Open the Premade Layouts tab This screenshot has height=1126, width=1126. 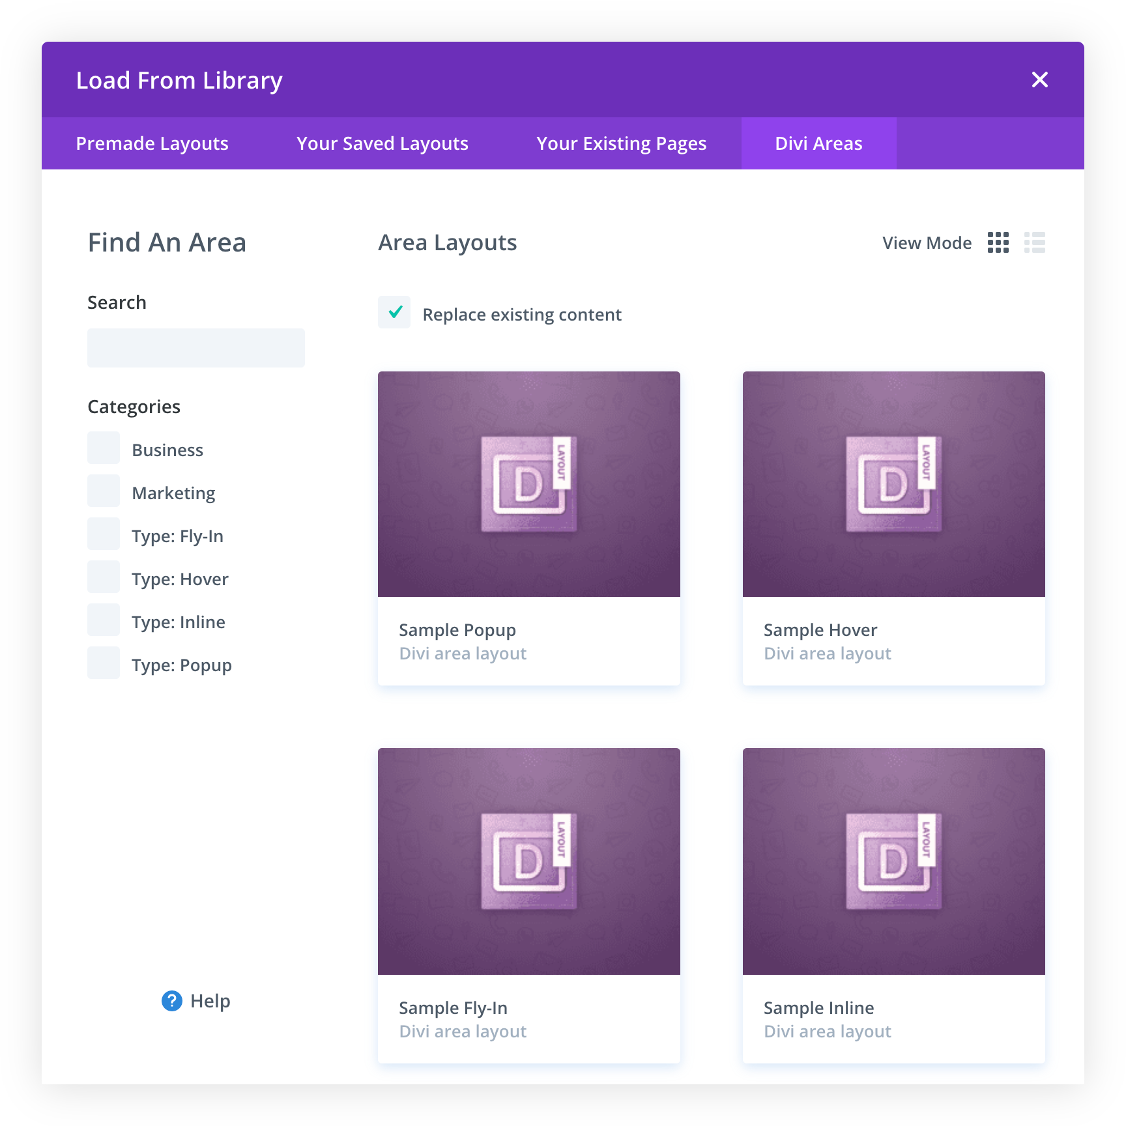152,143
